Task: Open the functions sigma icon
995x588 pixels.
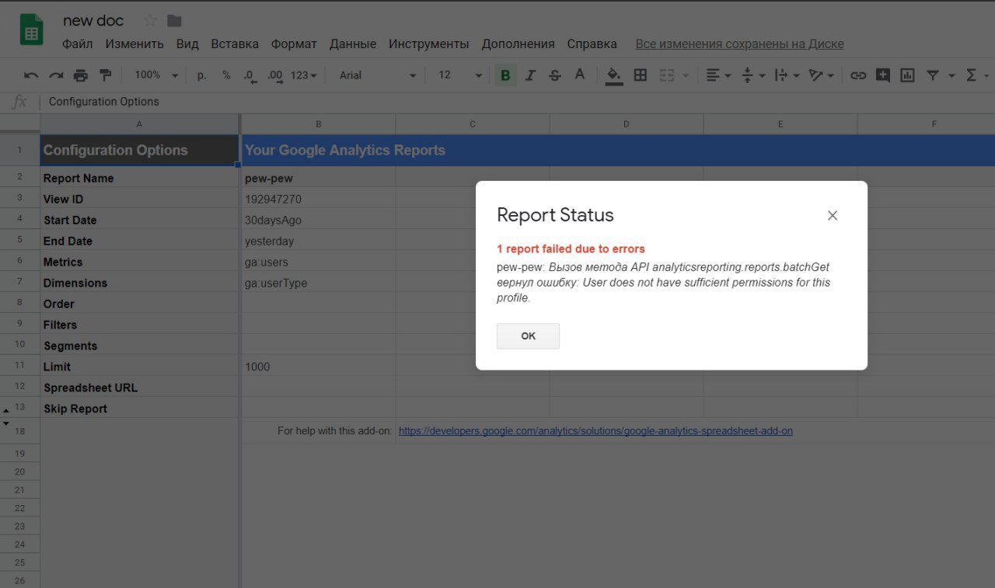Action: tap(971, 75)
